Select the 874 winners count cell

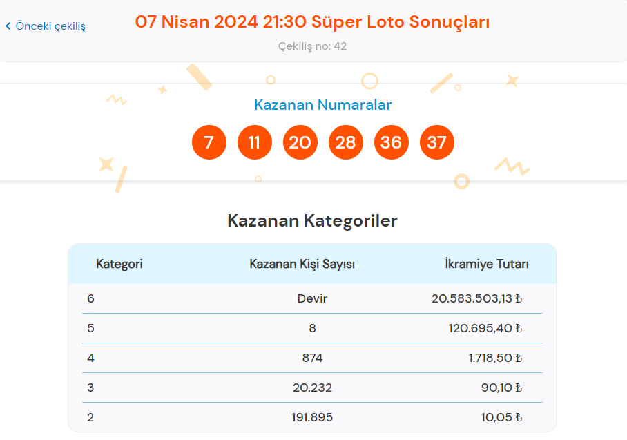tap(312, 358)
